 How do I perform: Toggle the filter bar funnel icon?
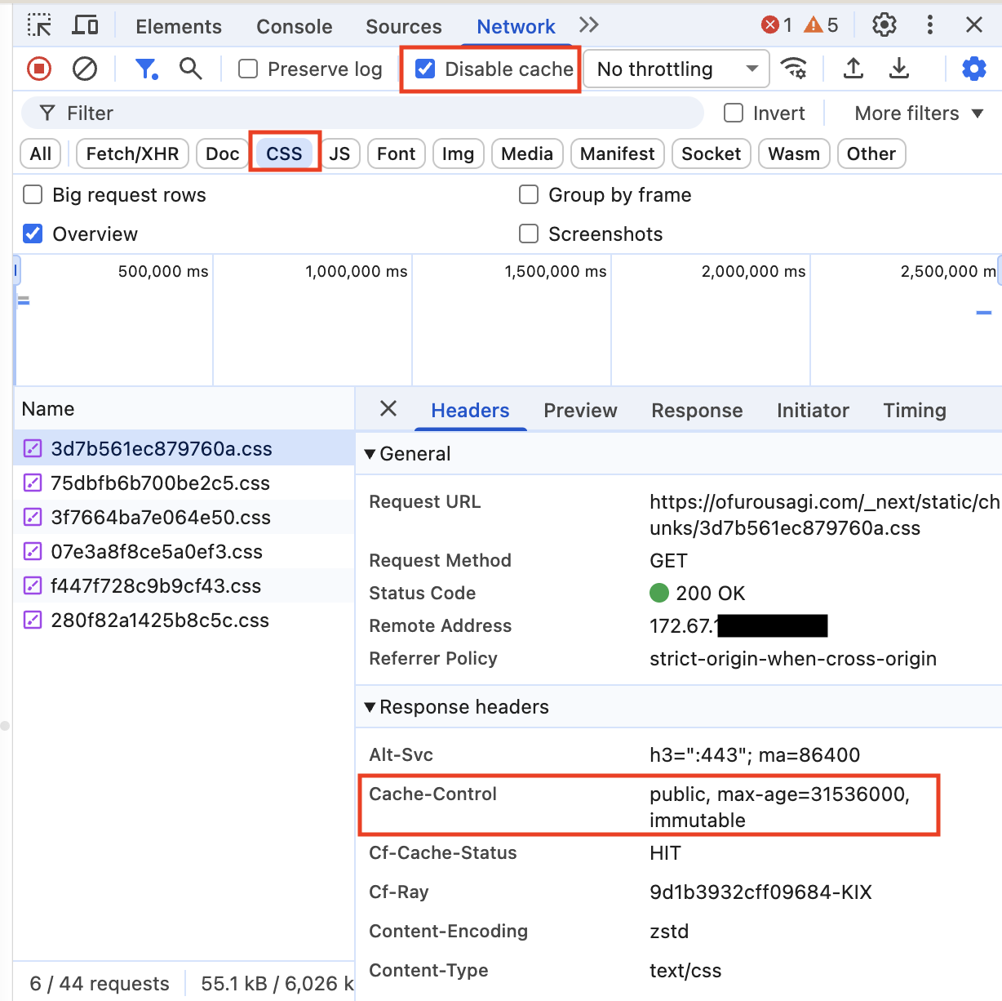click(147, 69)
